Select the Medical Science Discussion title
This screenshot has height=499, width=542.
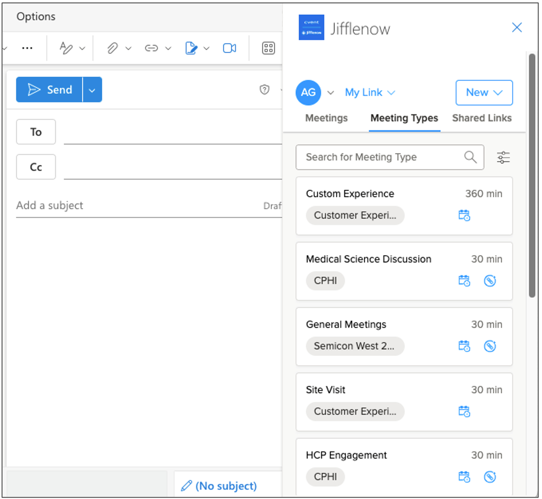tap(368, 259)
